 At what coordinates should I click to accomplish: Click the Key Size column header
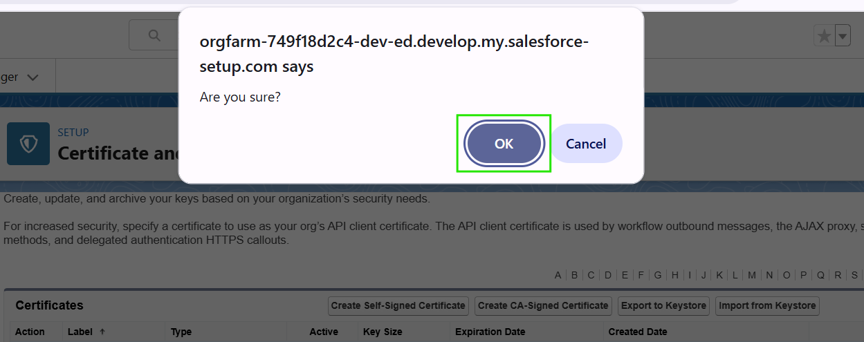(381, 332)
